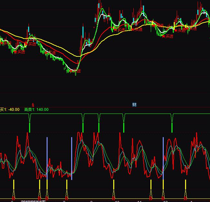Click the fourth yellow B marker from left
Viewport: 210px width, 202px height.
pyautogui.click(x=67, y=197)
